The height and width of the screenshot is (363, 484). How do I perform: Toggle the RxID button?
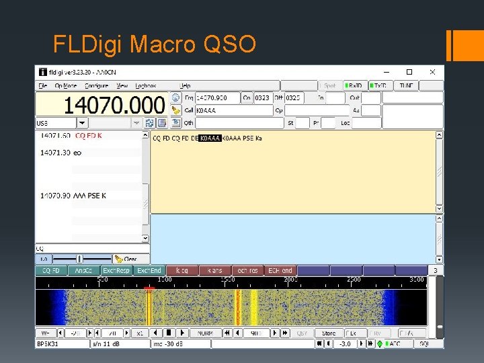[x=355, y=85]
